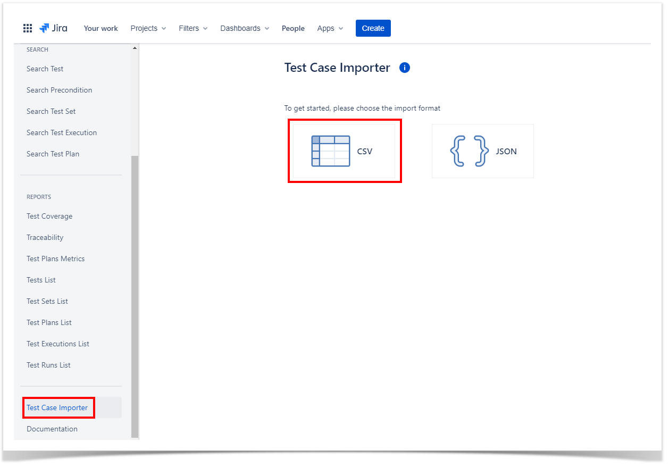This screenshot has width=669, height=466.
Task: Open the Test Runs List report
Action: [x=49, y=365]
